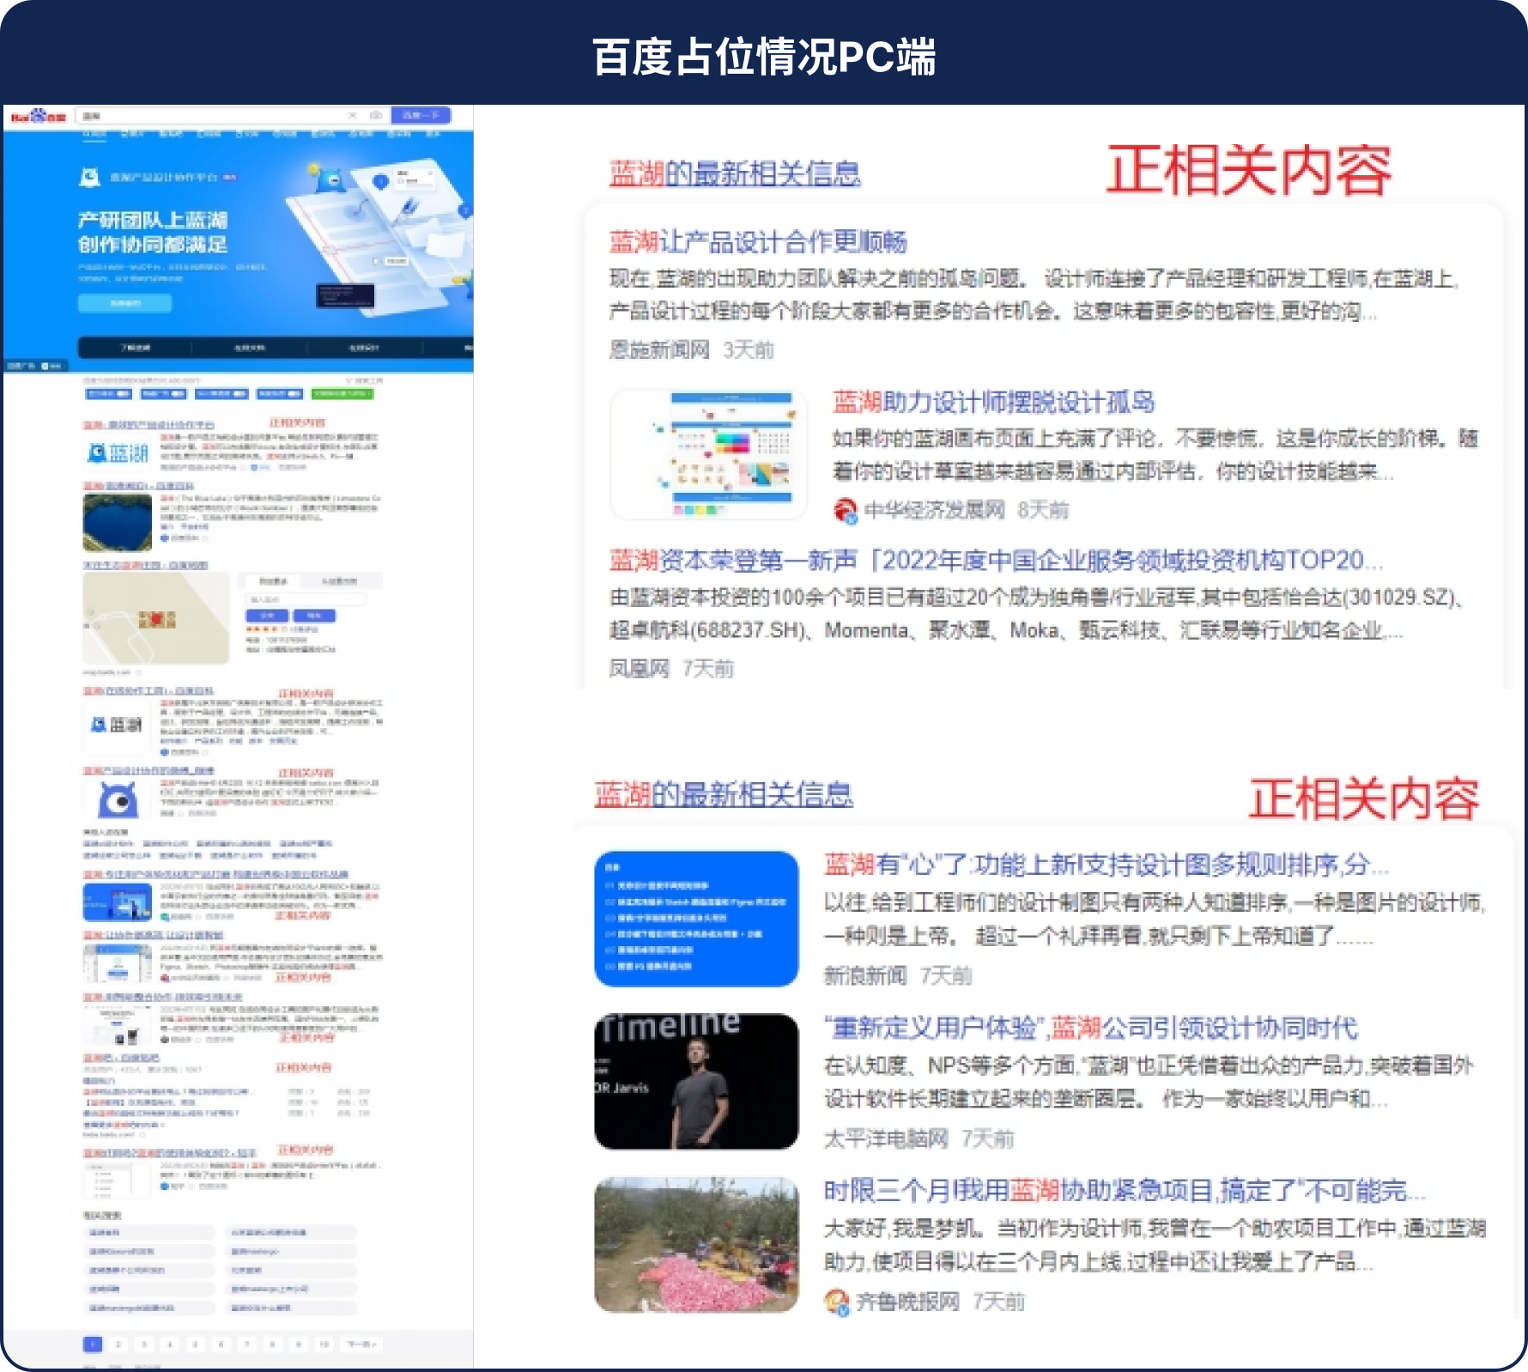1528x1372 pixels.
Task: Click 恩施新闻网 source text
Action: pos(659,350)
